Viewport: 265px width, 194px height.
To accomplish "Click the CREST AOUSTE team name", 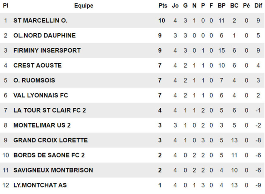I will (38, 66).
